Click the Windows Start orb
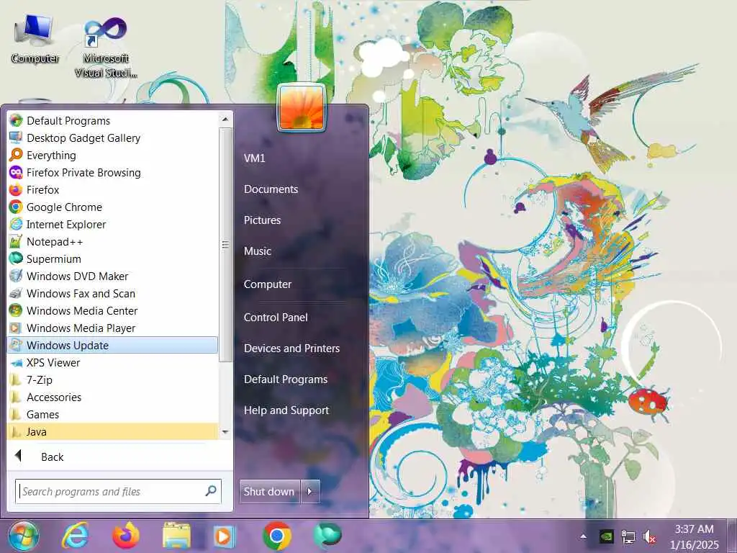Viewport: 737px width, 553px height. pos(24,536)
